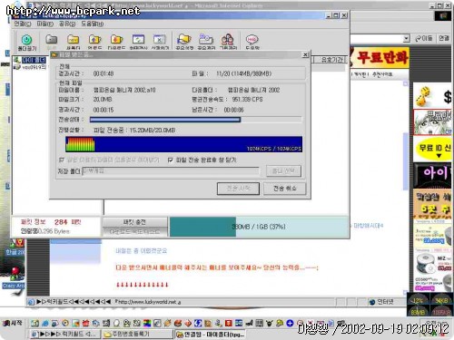Click the 380MB / 1GB storage usage bar
The image size is (454, 340).
point(259,227)
